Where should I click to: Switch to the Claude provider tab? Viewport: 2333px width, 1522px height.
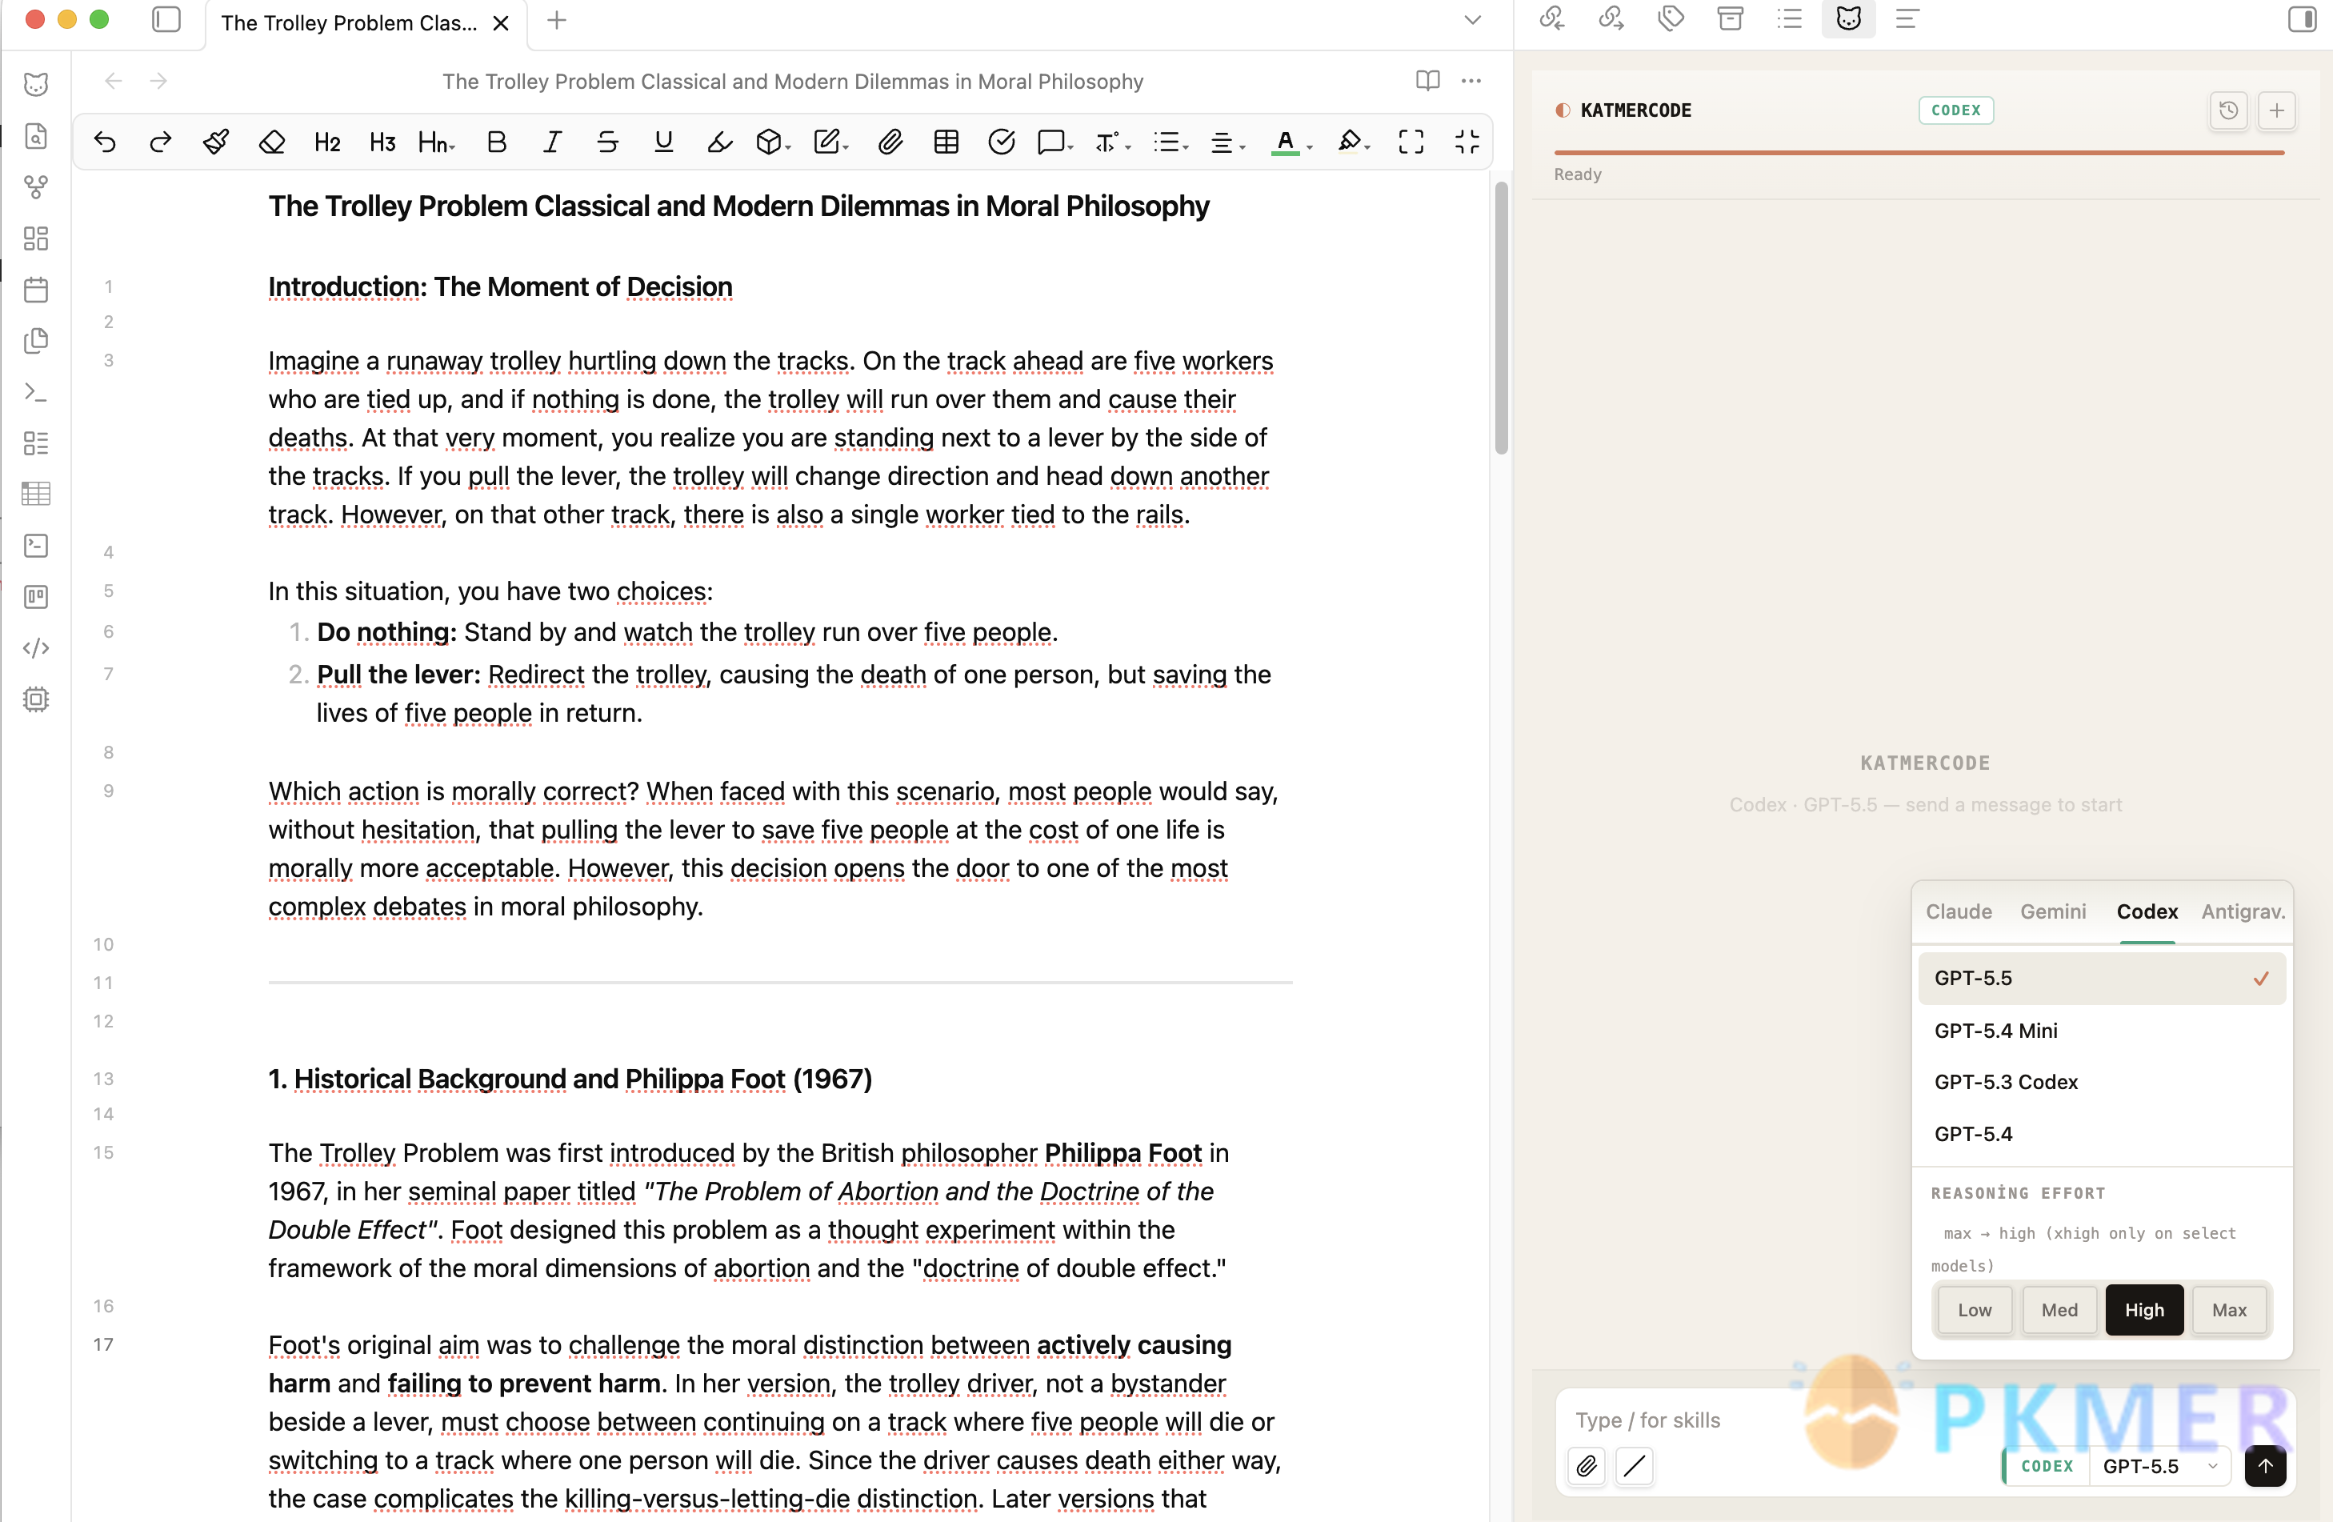point(1959,911)
